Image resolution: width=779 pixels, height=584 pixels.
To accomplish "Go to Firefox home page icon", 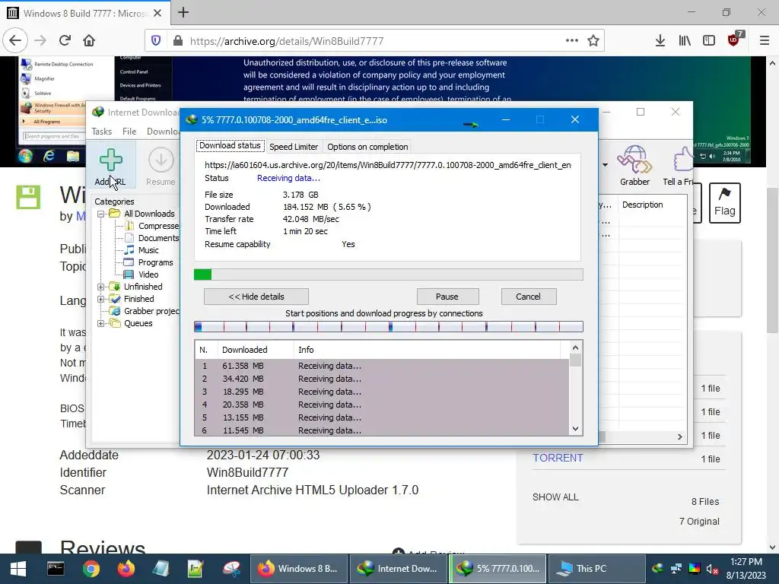I will [x=89, y=41].
